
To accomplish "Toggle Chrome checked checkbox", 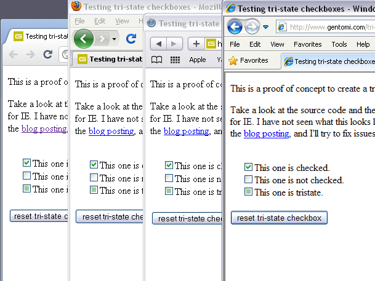I will click(x=26, y=162).
